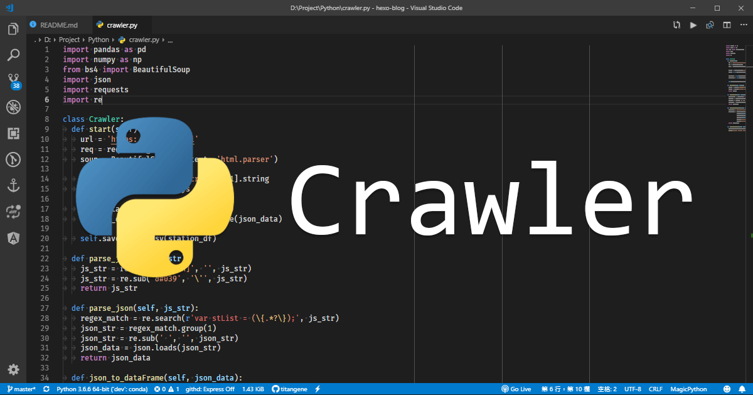Screen dimensions: 753x395
Task: Click 'import requests' on line 5
Action: [95, 90]
